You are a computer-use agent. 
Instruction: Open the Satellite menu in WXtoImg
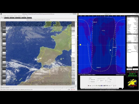(5, 16)
